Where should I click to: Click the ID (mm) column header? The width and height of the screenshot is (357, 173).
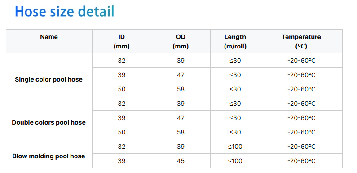[122, 41]
